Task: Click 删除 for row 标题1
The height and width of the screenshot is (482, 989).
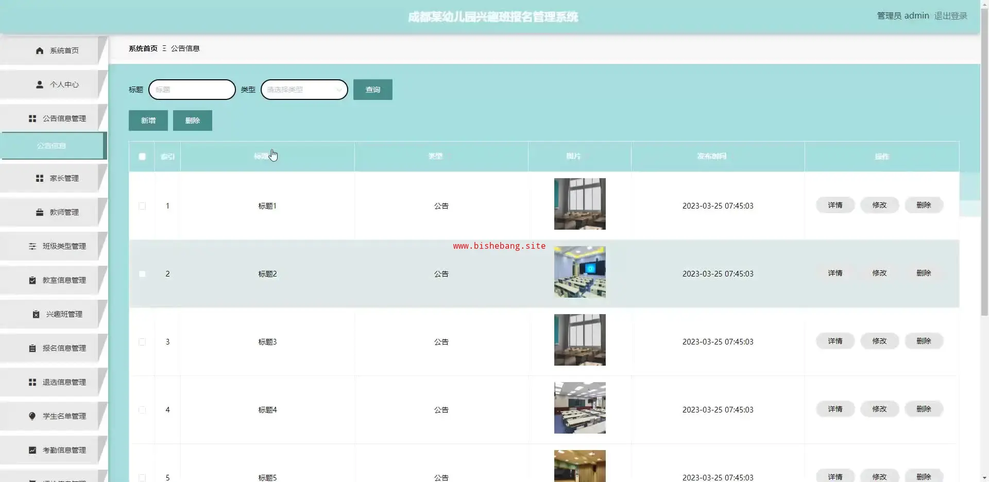Action: click(x=924, y=205)
